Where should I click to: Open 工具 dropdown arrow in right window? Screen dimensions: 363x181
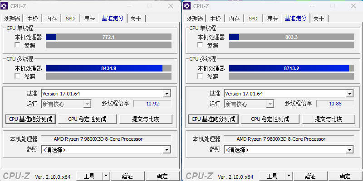coord(289,176)
